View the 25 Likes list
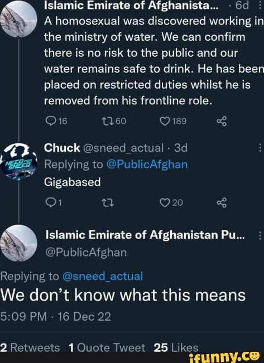This screenshot has width=264, height=363. 176,347
